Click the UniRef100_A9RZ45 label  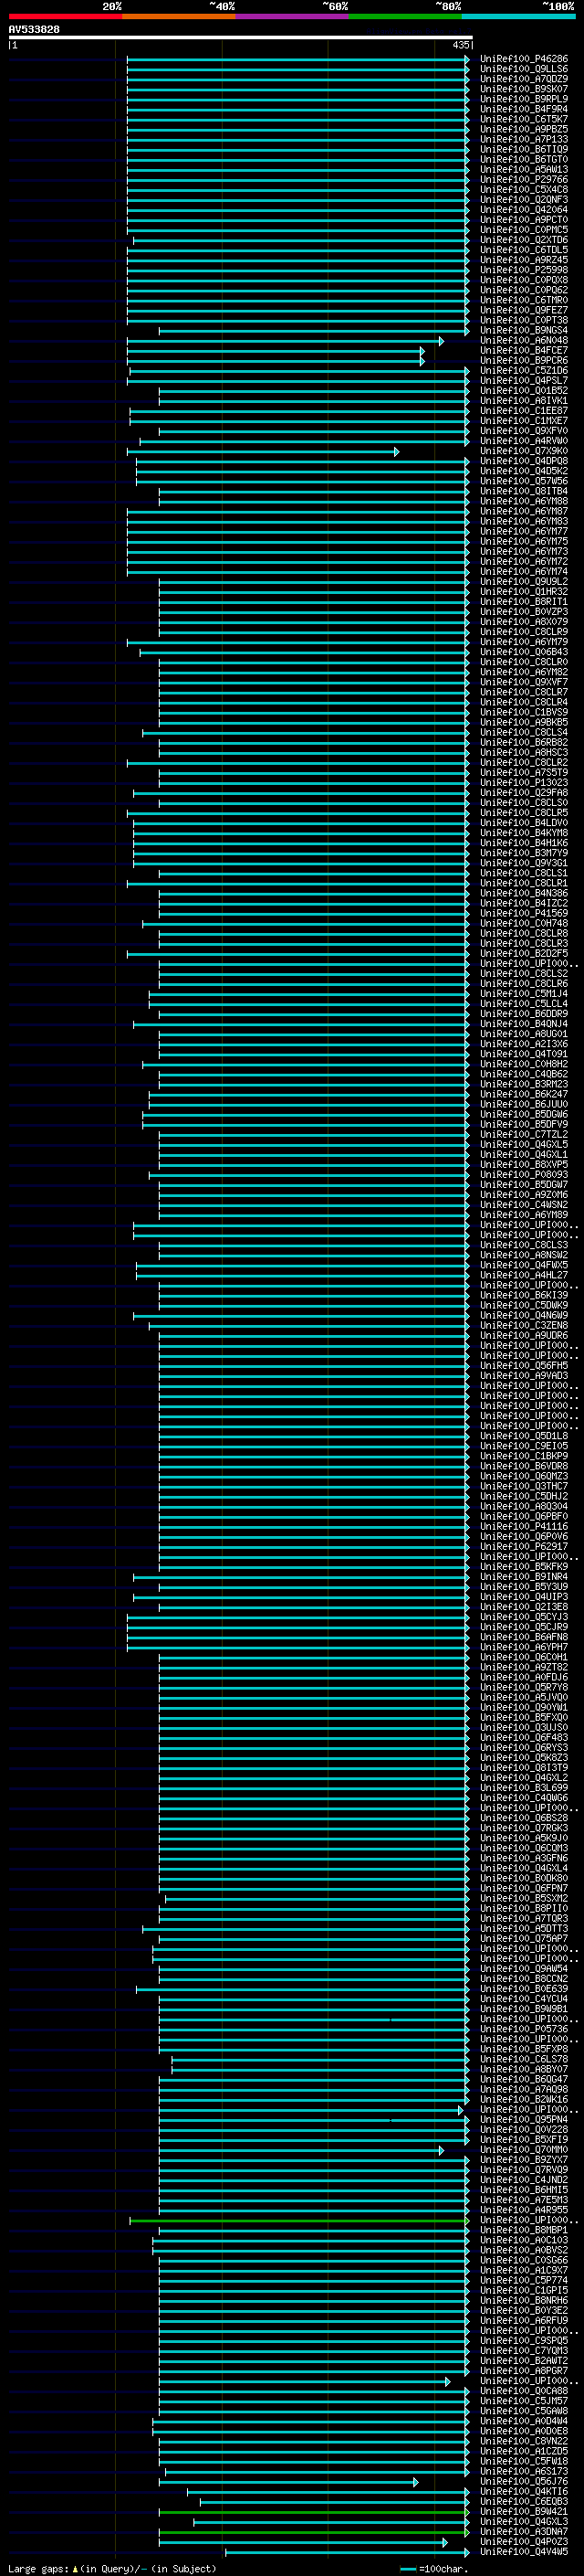(x=523, y=260)
